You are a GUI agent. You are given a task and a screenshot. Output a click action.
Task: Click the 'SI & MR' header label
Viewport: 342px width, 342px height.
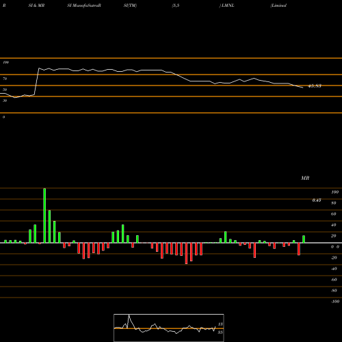tap(36, 5)
